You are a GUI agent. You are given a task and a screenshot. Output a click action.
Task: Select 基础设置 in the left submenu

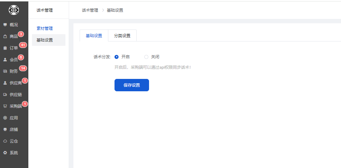click(x=45, y=40)
